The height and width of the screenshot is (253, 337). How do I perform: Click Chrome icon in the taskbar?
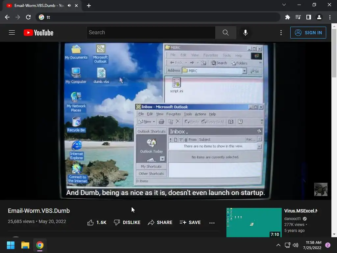click(40, 245)
